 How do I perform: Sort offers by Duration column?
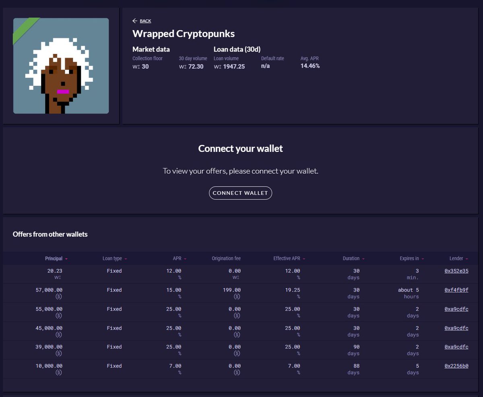coord(354,258)
